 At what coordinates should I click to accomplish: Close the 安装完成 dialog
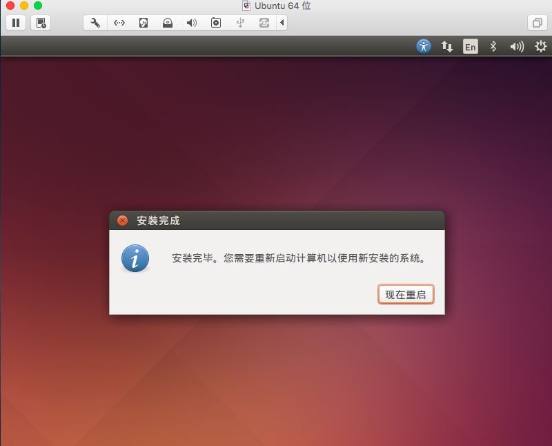click(123, 220)
